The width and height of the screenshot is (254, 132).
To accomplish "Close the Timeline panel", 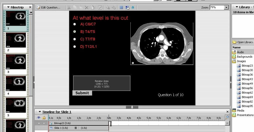I will click(228, 112).
